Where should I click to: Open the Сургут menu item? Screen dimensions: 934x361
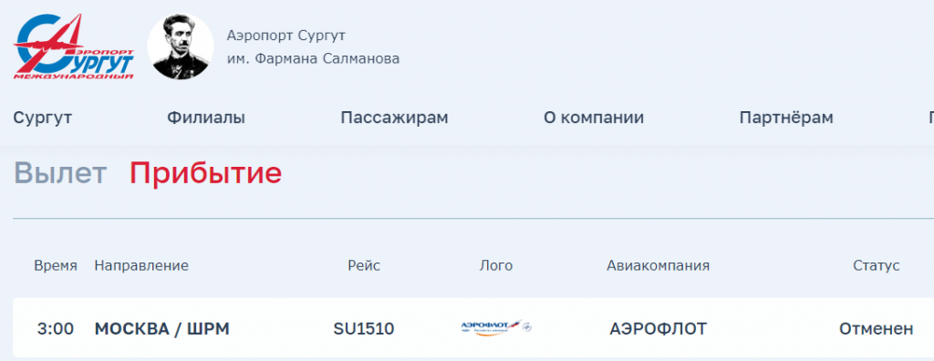coord(42,118)
